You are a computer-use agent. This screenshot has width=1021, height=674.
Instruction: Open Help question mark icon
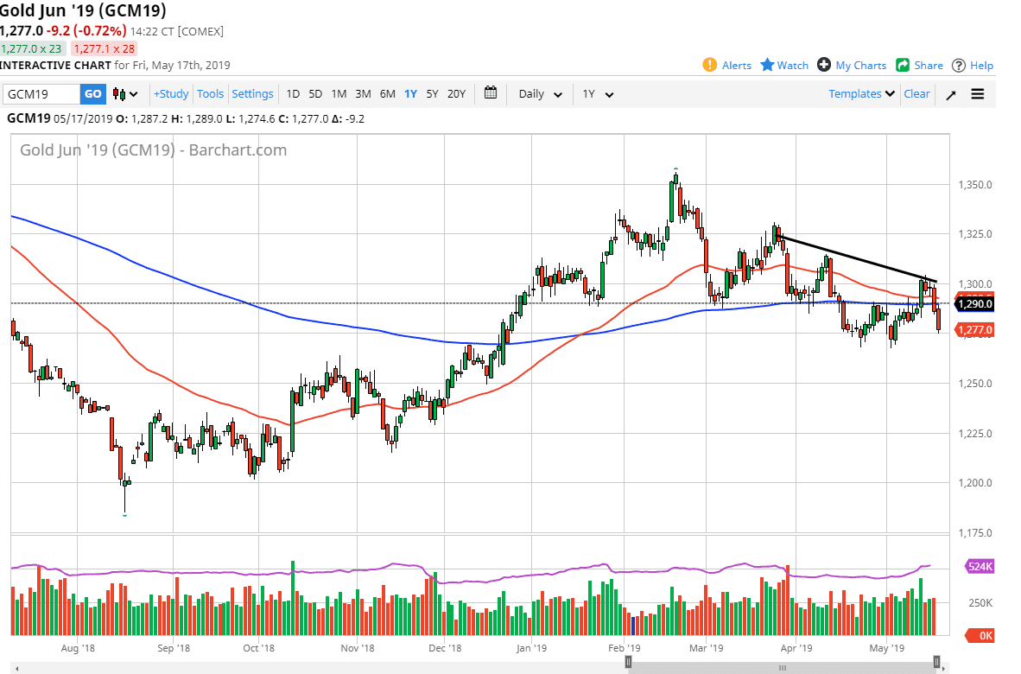959,66
